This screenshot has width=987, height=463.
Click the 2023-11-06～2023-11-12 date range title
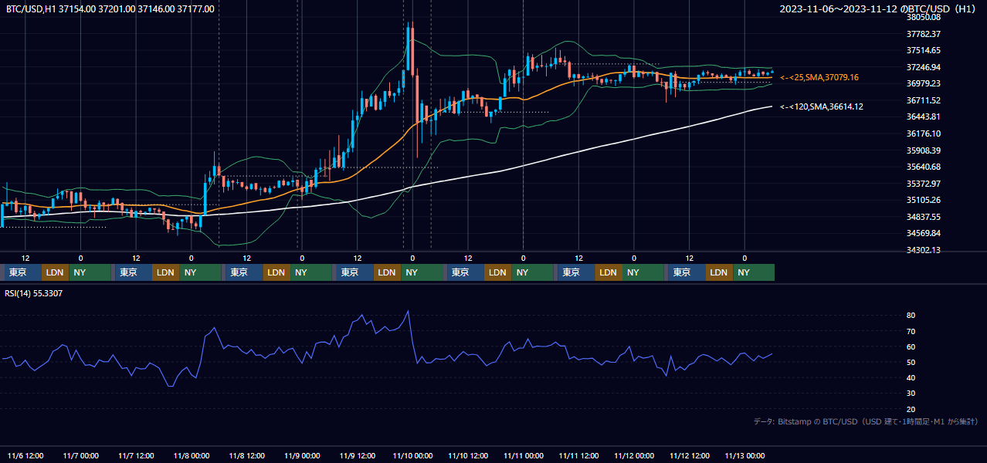879,8
